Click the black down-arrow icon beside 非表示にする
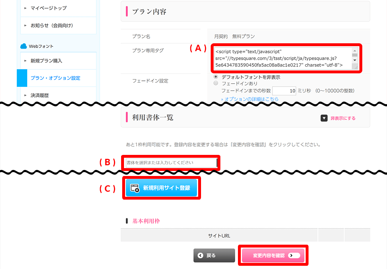The height and width of the screenshot is (269, 387). [x=324, y=118]
